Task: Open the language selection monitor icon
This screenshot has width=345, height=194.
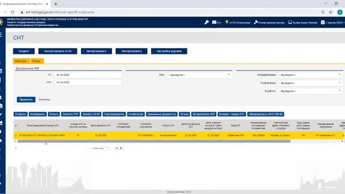Action: click(x=290, y=22)
